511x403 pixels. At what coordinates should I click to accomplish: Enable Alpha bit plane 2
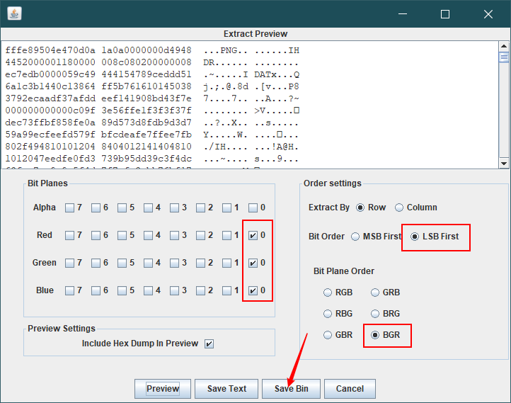(x=200, y=208)
